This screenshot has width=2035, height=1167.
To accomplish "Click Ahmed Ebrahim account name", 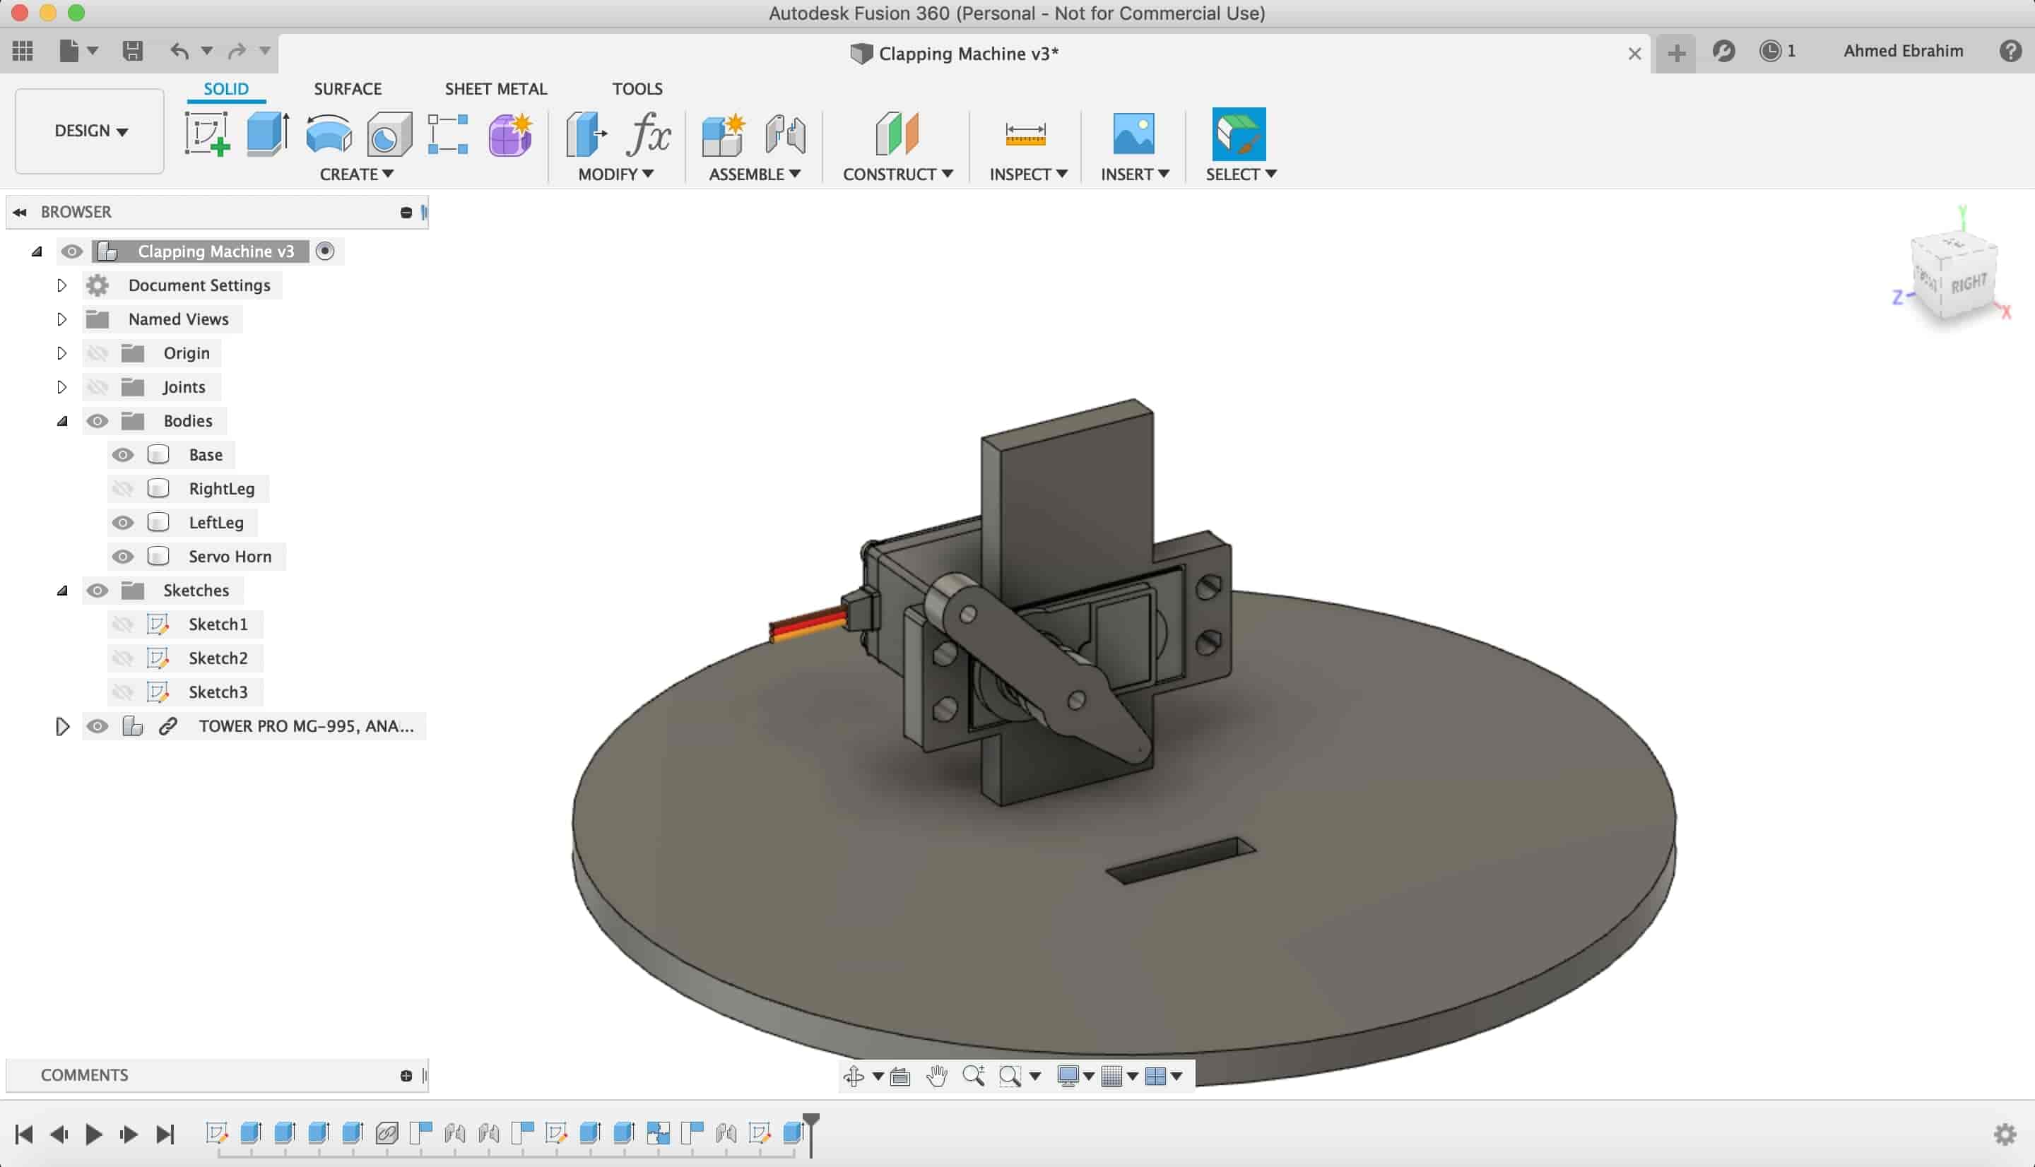I will 1903,50.
